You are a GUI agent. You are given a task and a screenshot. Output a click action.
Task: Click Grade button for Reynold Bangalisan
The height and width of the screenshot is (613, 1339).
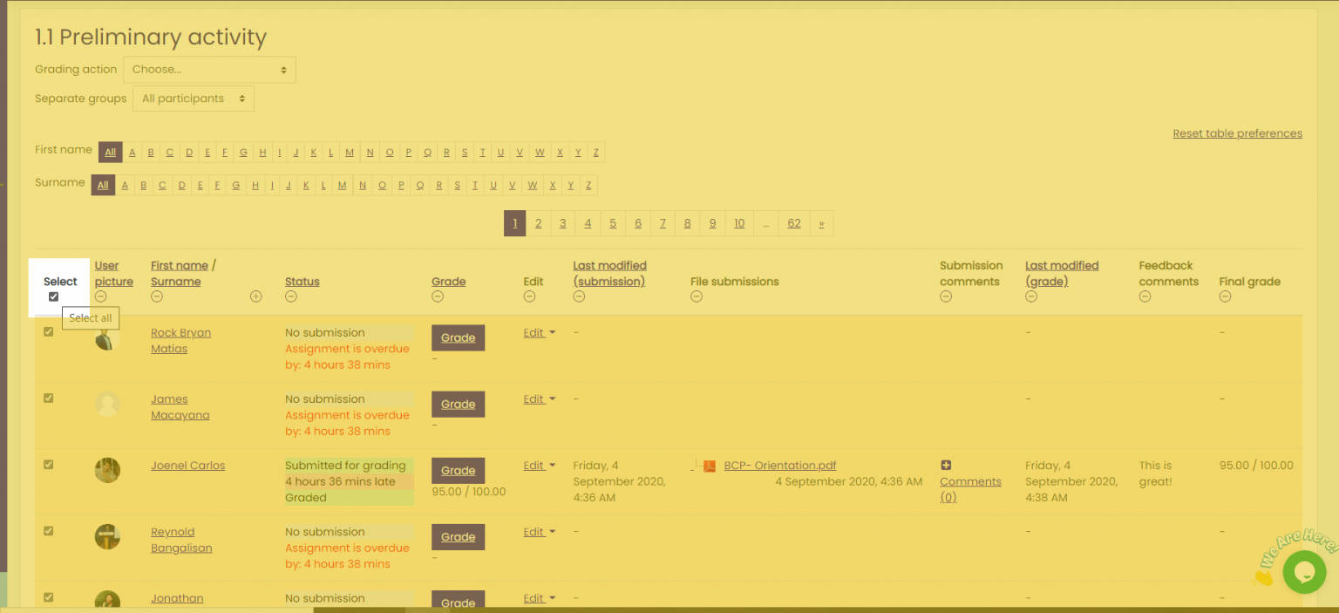[x=458, y=537]
